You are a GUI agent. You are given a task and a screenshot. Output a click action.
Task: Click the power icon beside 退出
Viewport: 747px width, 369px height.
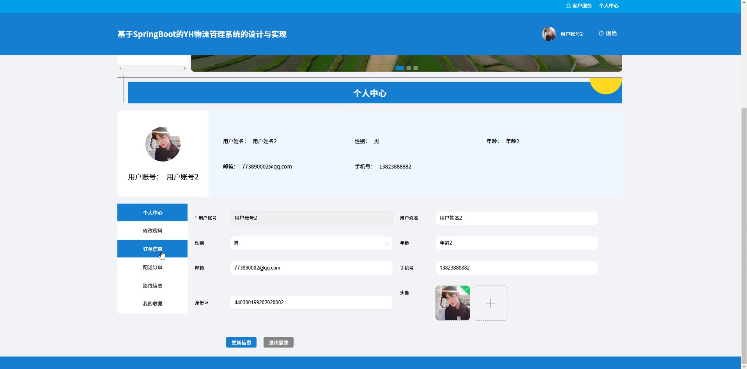coord(601,34)
